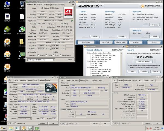Show desktop via tray corner icon
The width and height of the screenshot is (164, 131).
[x=163, y=128]
